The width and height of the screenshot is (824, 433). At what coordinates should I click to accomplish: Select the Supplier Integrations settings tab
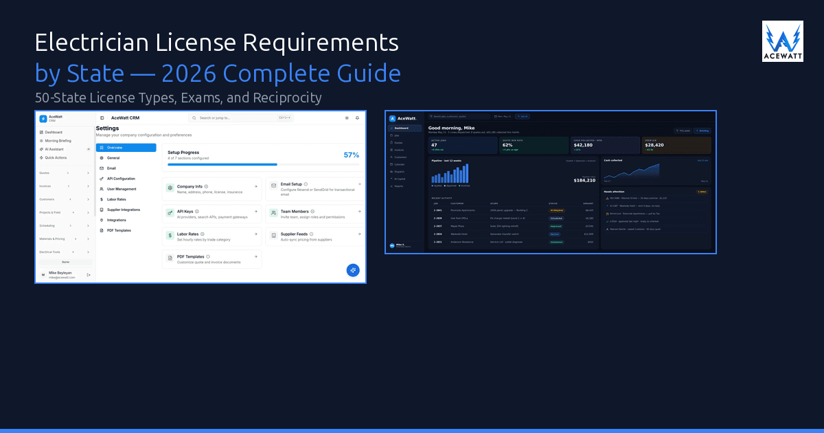[x=126, y=210]
